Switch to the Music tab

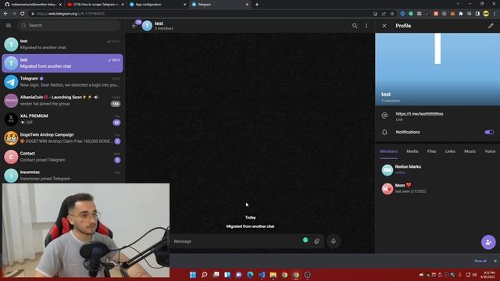pos(470,151)
